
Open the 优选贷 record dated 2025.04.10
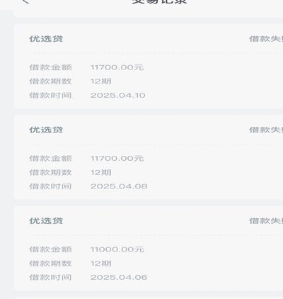(x=149, y=66)
